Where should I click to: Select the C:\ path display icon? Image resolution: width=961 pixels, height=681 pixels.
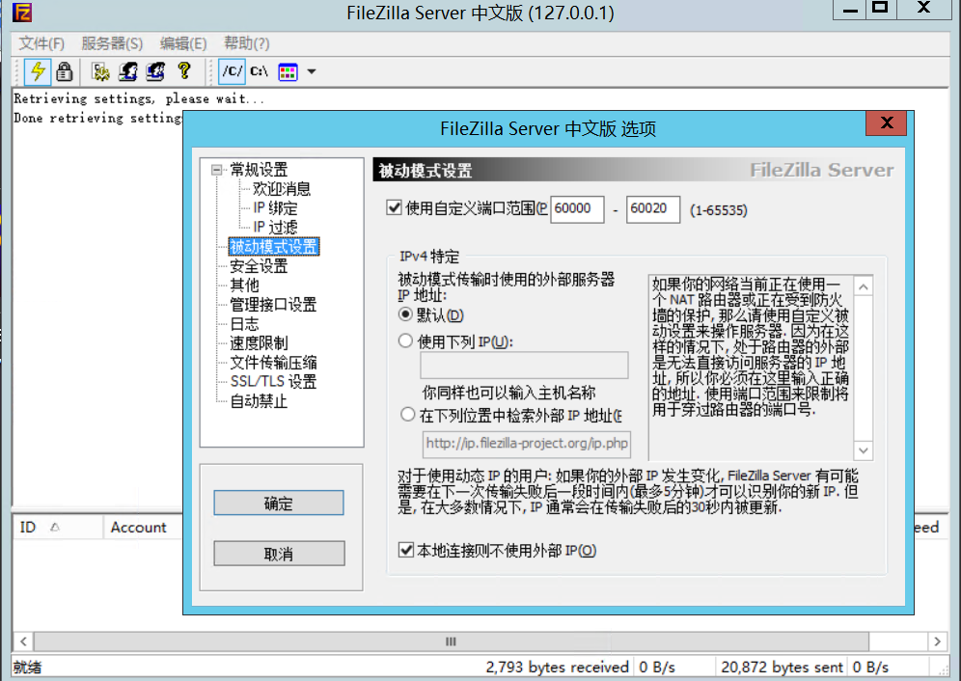click(x=260, y=71)
